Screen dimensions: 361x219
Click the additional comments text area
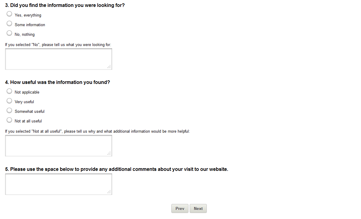[58, 184]
